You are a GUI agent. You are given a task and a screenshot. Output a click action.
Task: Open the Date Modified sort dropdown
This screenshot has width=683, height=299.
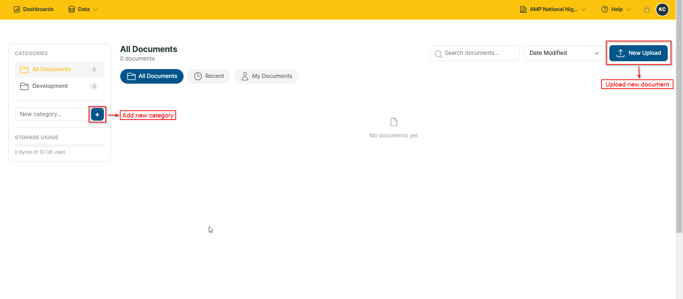click(x=564, y=53)
